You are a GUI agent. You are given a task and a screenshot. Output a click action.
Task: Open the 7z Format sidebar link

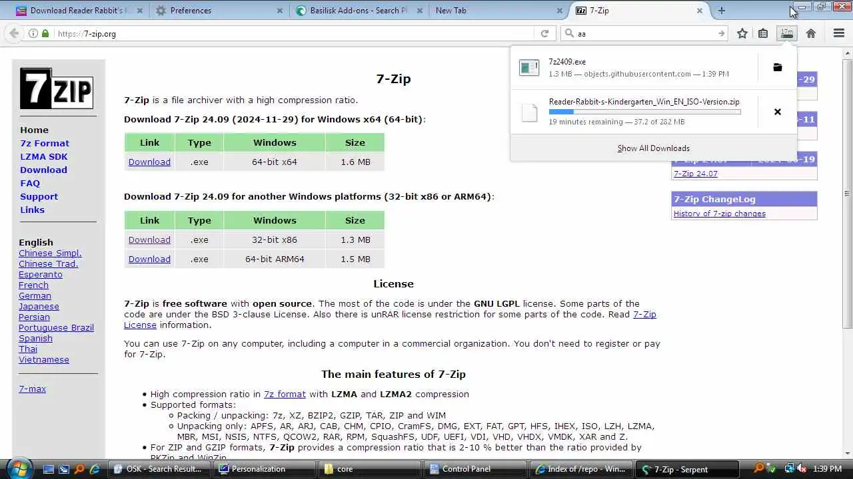(x=45, y=143)
